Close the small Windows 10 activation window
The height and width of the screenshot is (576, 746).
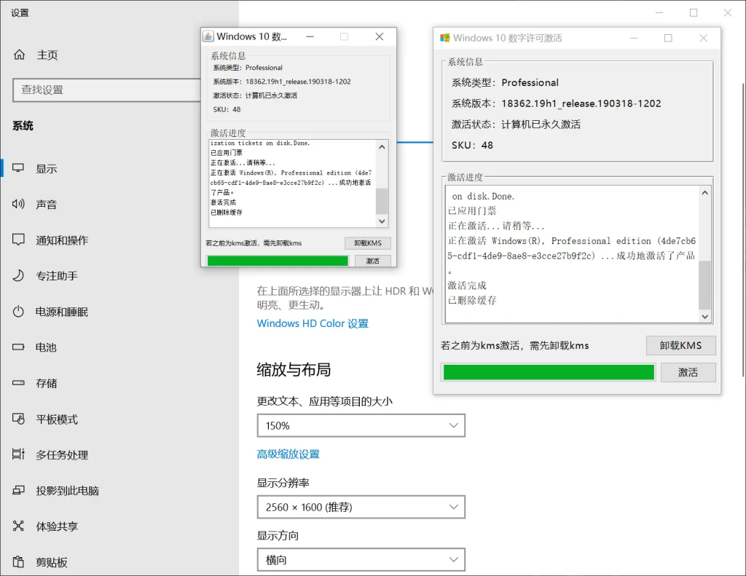379,36
